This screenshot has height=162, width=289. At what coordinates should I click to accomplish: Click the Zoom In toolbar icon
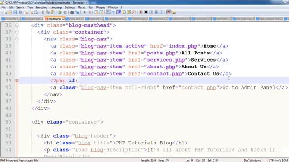(x=84, y=12)
